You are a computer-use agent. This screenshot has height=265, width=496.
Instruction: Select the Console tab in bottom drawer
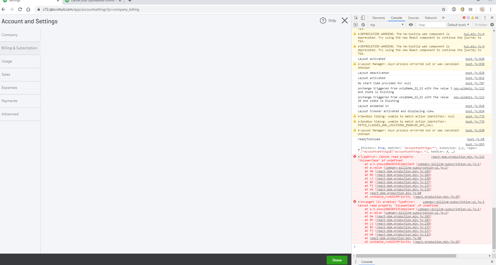(367, 262)
